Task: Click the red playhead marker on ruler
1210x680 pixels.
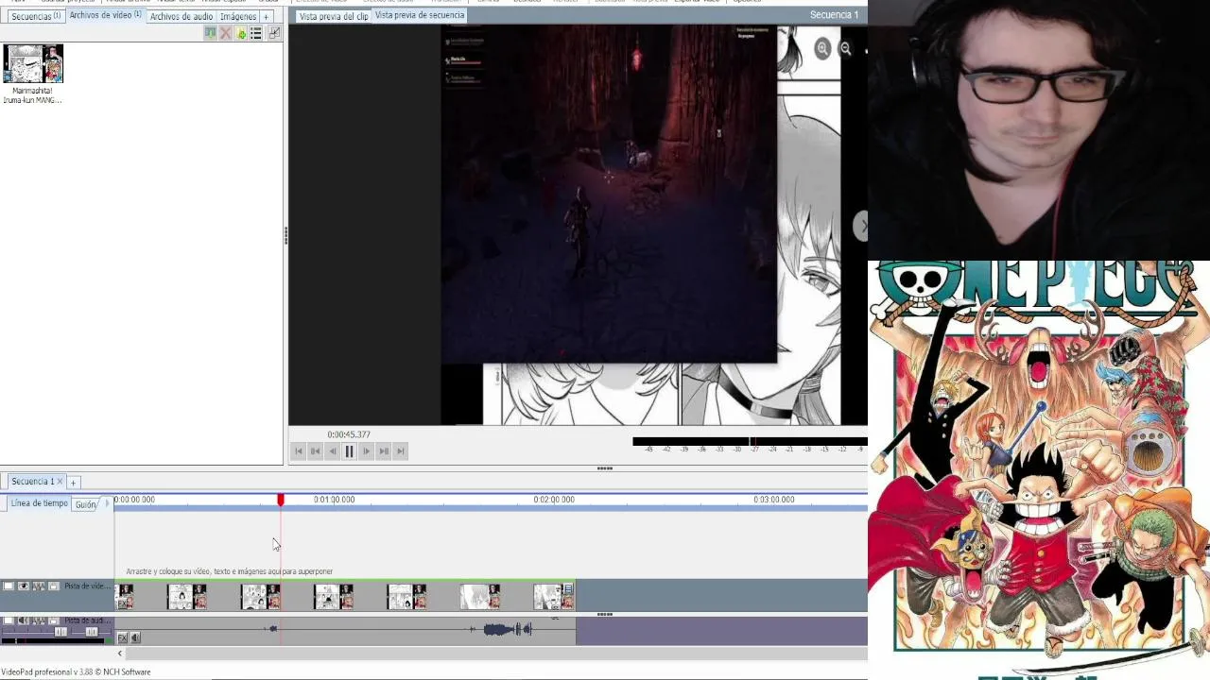Action: (281, 500)
